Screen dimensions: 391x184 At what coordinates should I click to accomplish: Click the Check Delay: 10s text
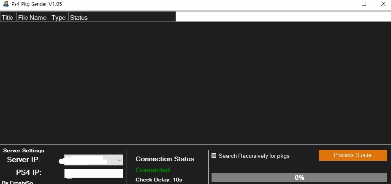coord(159,179)
